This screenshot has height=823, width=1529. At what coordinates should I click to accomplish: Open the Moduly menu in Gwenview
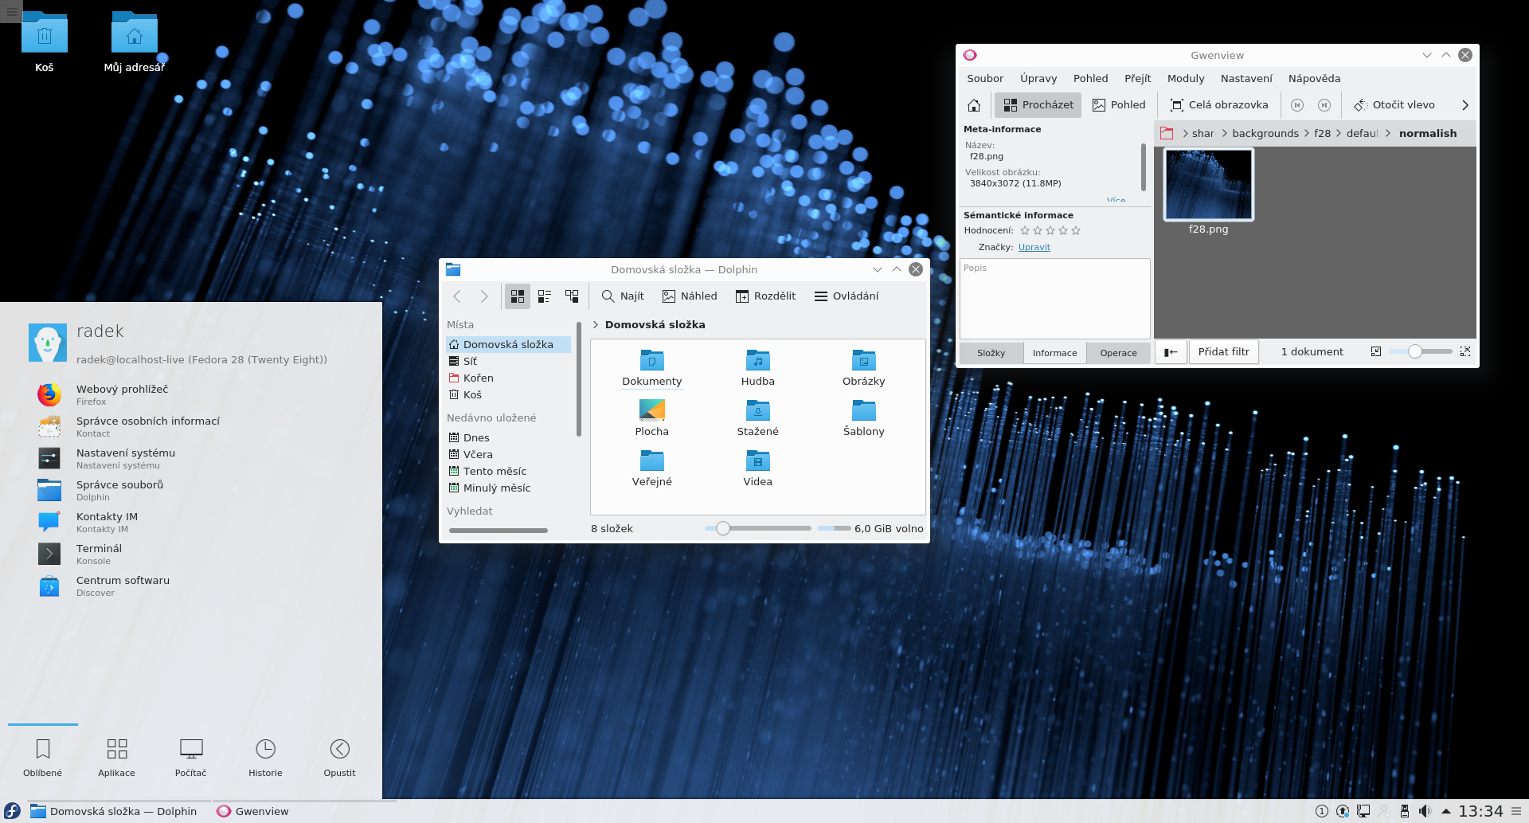(1185, 79)
